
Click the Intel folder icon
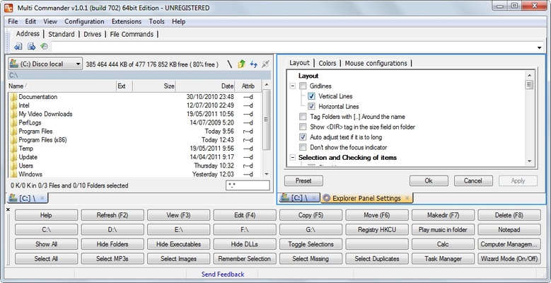pos(13,105)
